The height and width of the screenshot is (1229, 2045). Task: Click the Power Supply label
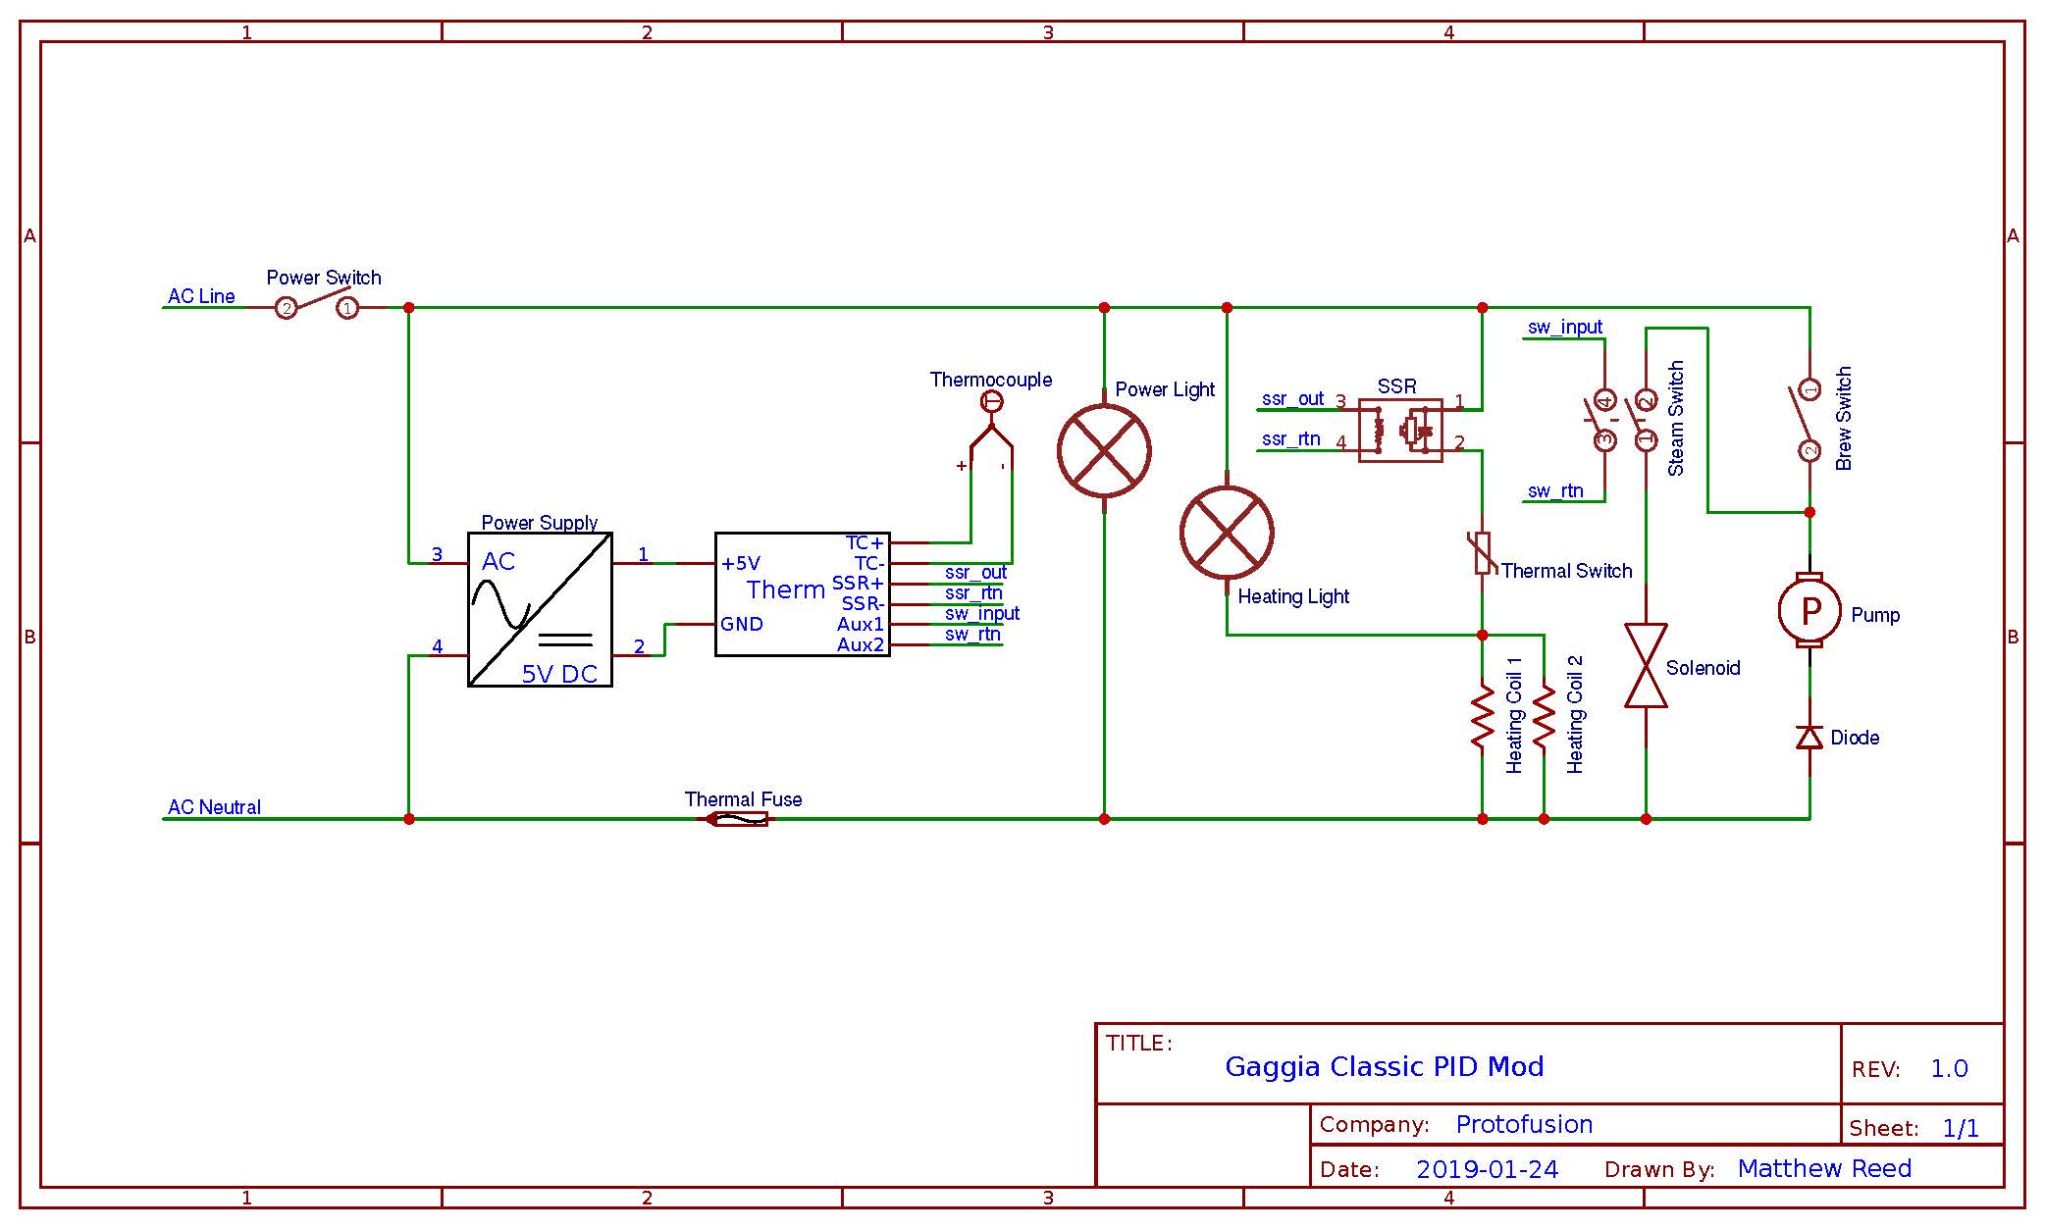540,523
